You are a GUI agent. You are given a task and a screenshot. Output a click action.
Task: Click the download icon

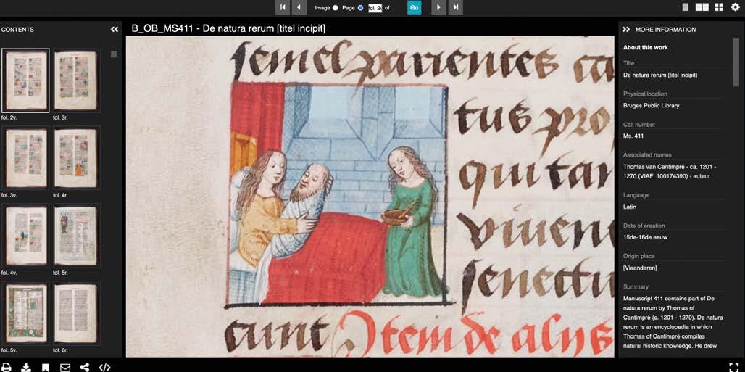tap(26, 367)
